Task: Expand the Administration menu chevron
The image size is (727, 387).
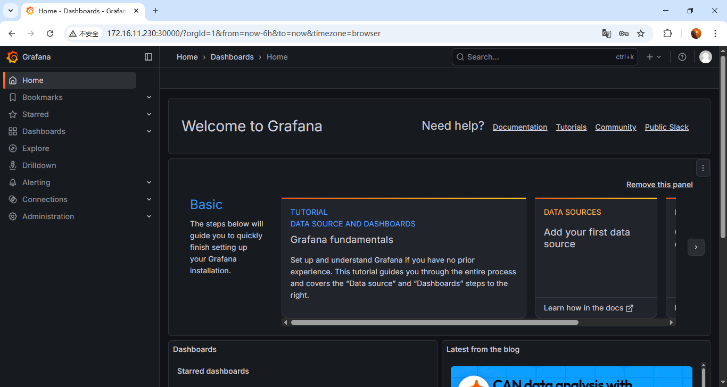Action: [x=149, y=216]
